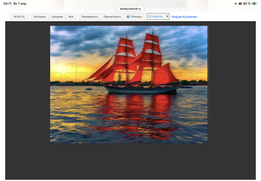
Task: Tap the 04:11 clock in status bar
Action: coord(7,3)
